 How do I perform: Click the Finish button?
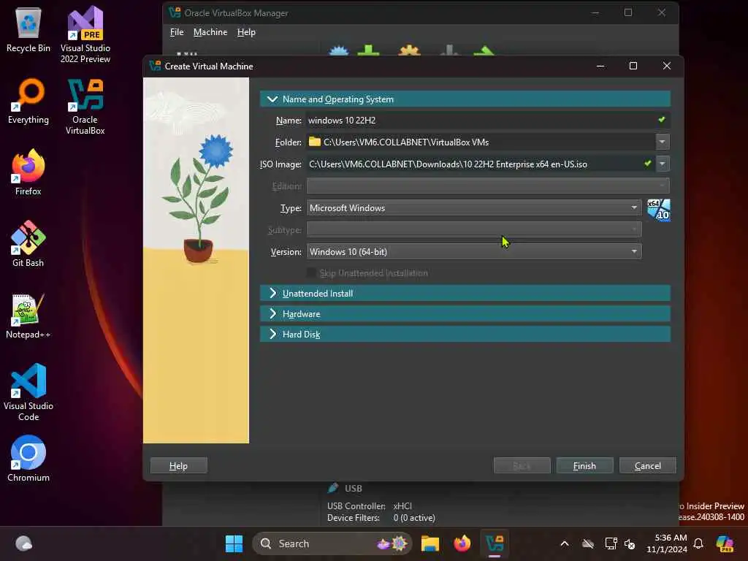tap(584, 465)
